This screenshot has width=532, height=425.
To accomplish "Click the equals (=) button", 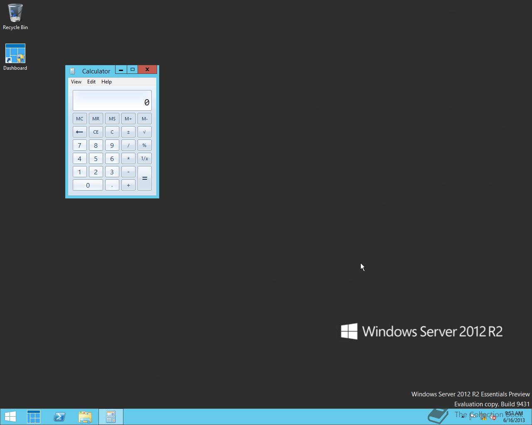I will tap(145, 178).
